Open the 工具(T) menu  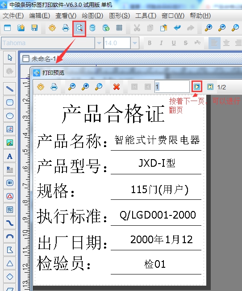click(146, 16)
